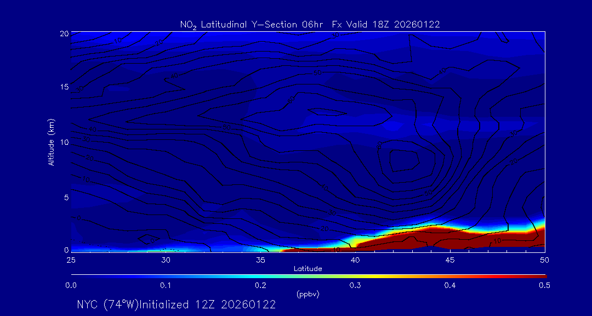This screenshot has width=592, height=316.
Task: Click the y-axis tick label "20"
Action: 64,33
